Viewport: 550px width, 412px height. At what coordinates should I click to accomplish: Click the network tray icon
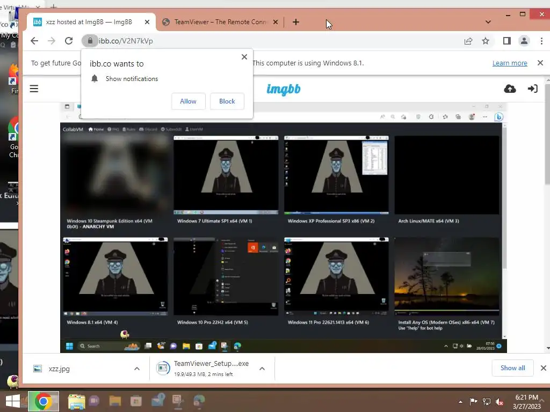click(487, 401)
